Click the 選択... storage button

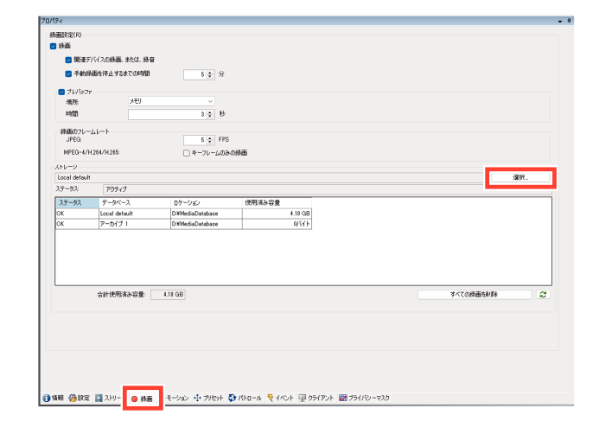(x=520, y=177)
